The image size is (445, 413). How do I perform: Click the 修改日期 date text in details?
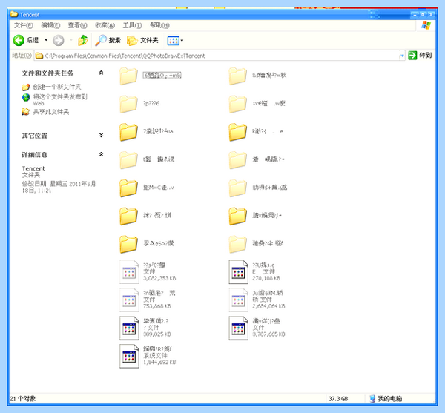pos(59,187)
